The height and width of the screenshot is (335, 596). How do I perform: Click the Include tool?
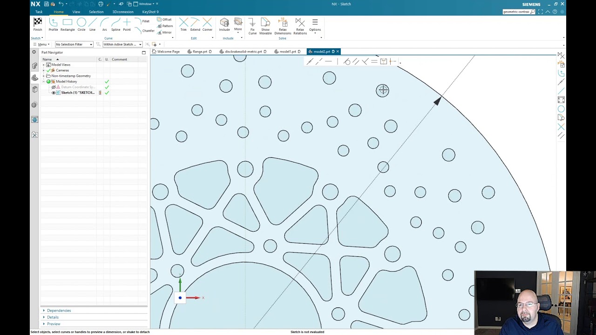coord(224,25)
